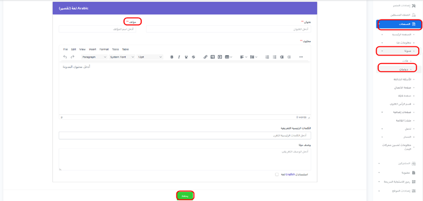Open the Insert menu in editor
Screen dimensions: 423x201
pos(93,50)
